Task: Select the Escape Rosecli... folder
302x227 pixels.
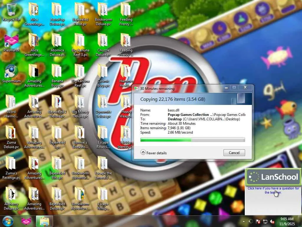Action: 103,137
